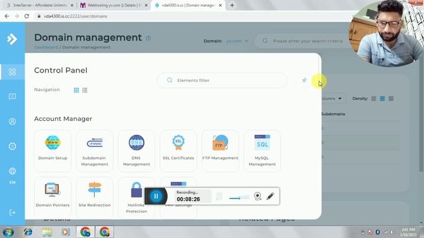Switch navigation to grid view
Image resolution: width=424 pixels, height=238 pixels.
pos(76,90)
